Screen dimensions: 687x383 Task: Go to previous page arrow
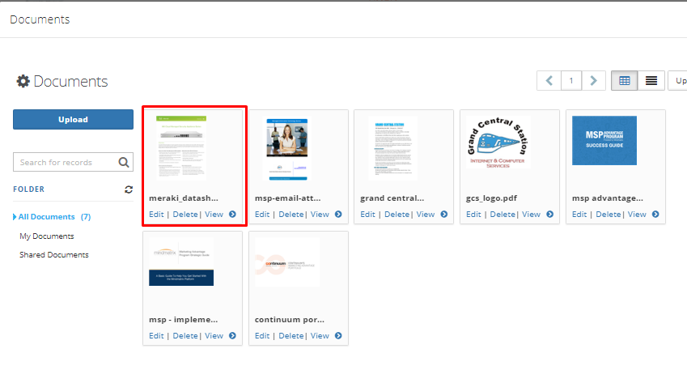coord(549,81)
